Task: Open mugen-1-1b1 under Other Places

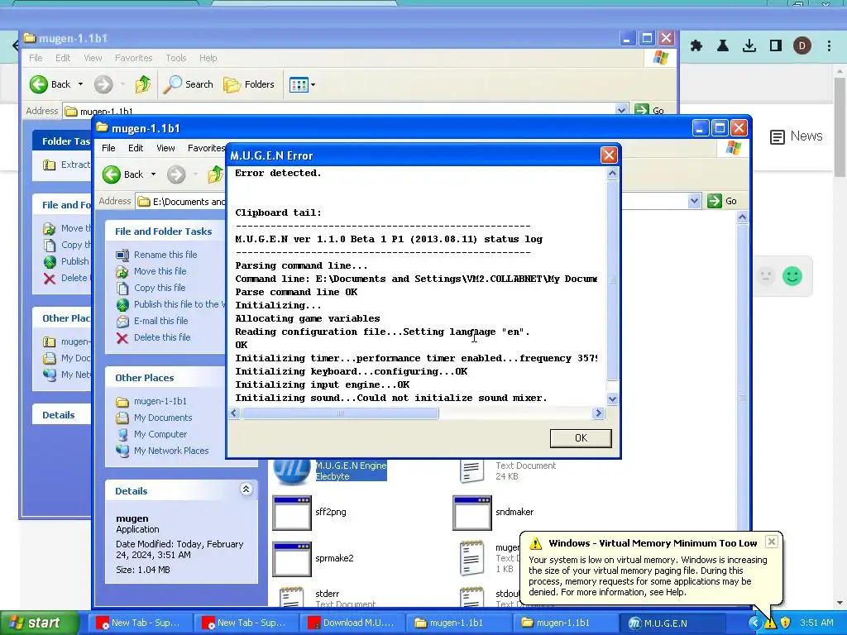Action: click(x=160, y=401)
